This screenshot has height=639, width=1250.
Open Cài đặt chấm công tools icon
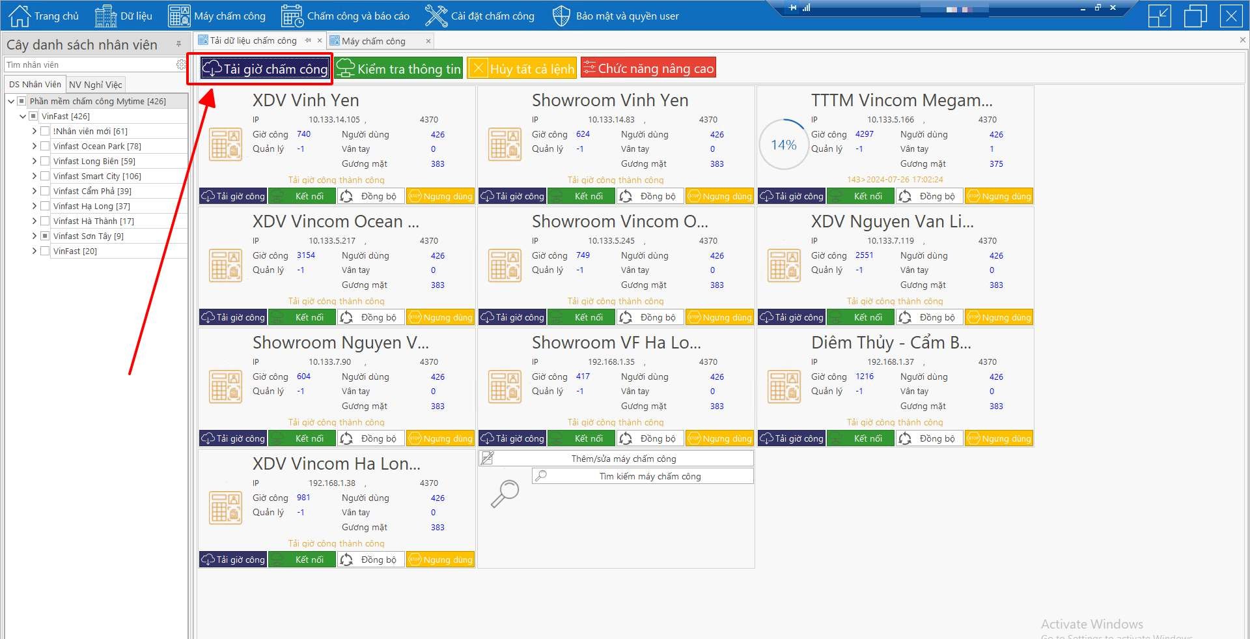click(x=436, y=16)
